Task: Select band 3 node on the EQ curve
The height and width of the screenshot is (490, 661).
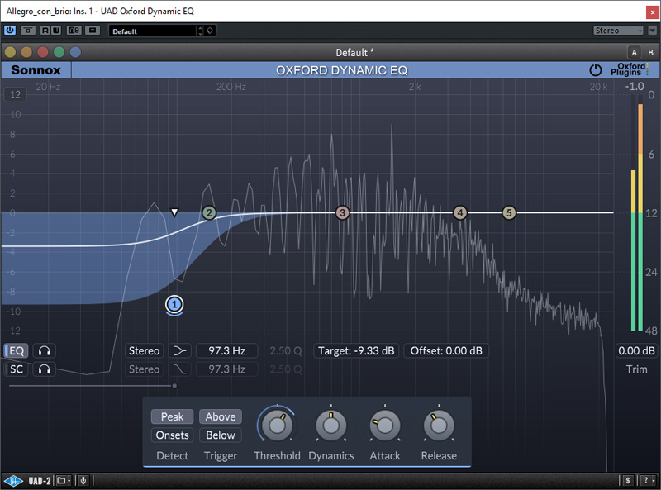Action: [x=343, y=213]
